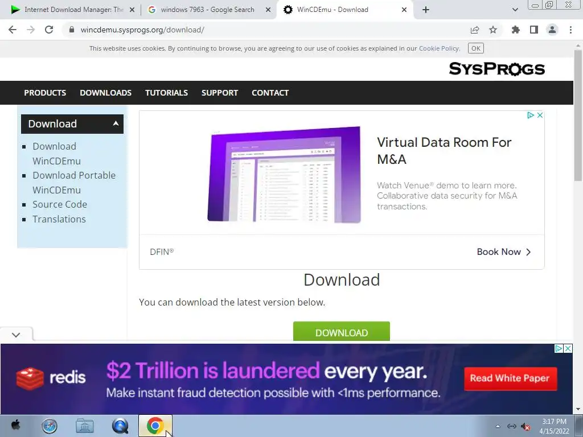Click the SysProgs logo
The width and height of the screenshot is (583, 437).
click(496, 69)
